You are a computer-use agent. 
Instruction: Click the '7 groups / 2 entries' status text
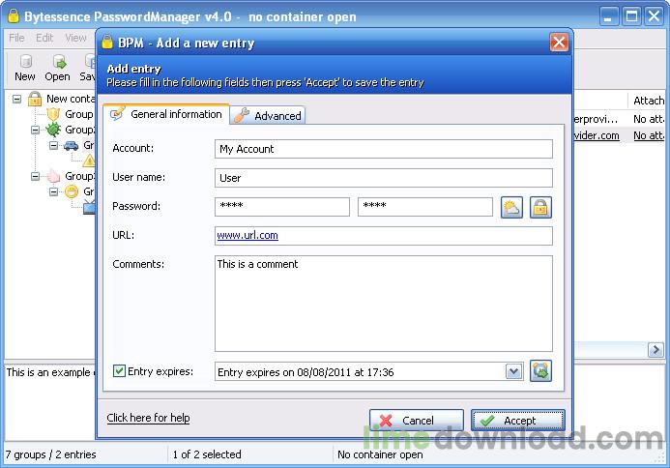tap(51, 454)
